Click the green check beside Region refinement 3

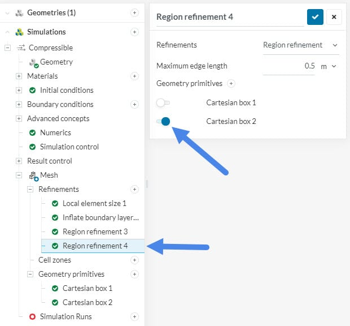click(x=55, y=231)
